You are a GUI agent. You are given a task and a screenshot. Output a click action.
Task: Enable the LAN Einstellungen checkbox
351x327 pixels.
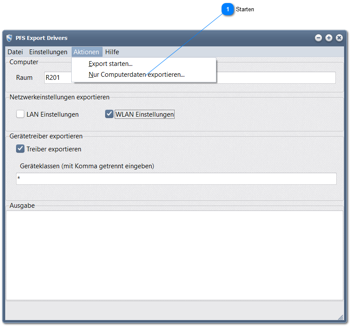pyautogui.click(x=20, y=114)
